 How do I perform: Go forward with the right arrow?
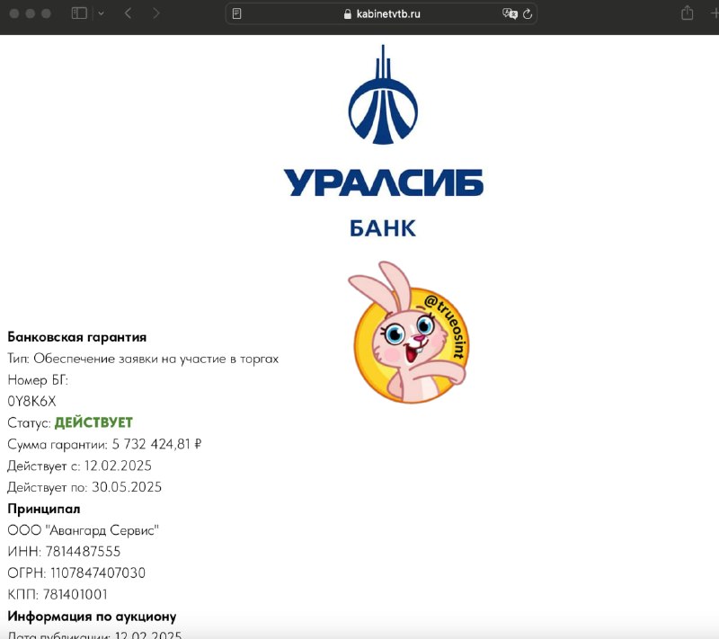click(156, 13)
